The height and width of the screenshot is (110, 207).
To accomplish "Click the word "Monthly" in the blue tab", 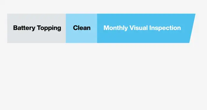I will point(116,28).
